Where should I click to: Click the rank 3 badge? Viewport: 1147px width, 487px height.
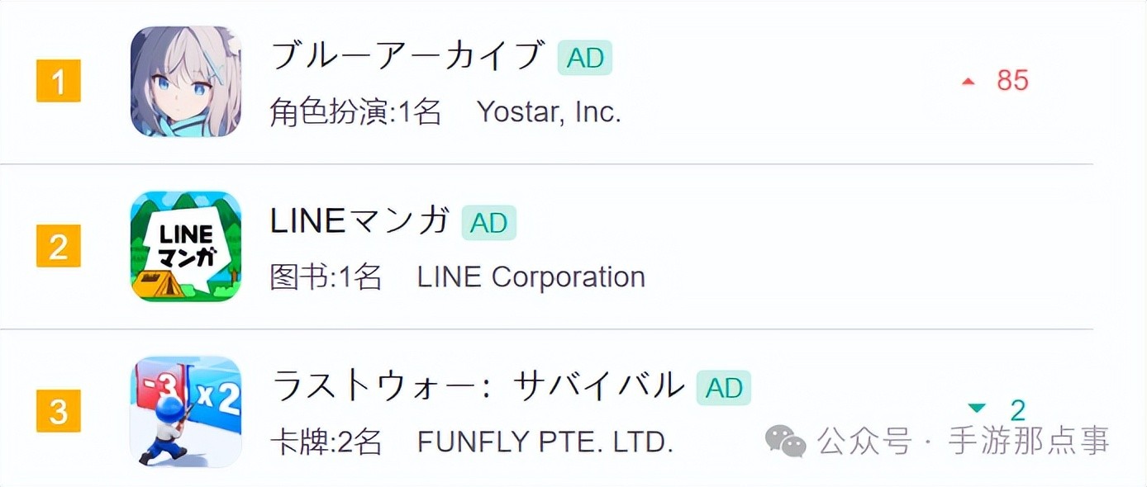tap(59, 411)
